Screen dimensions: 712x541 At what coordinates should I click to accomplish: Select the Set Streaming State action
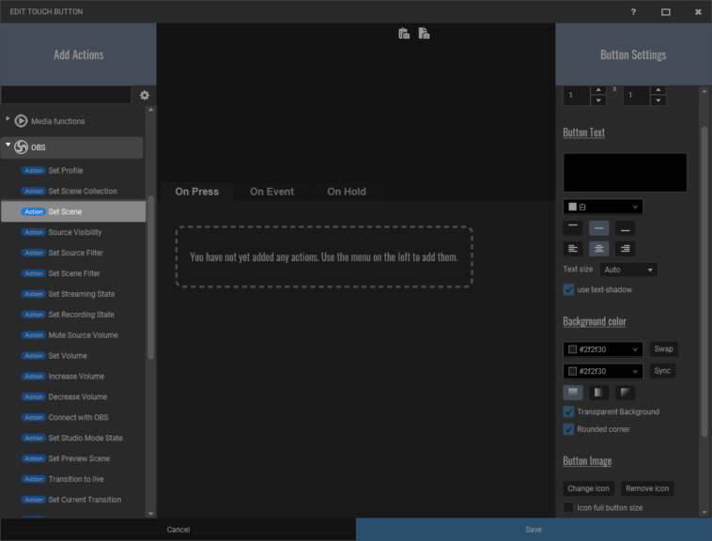(73, 294)
